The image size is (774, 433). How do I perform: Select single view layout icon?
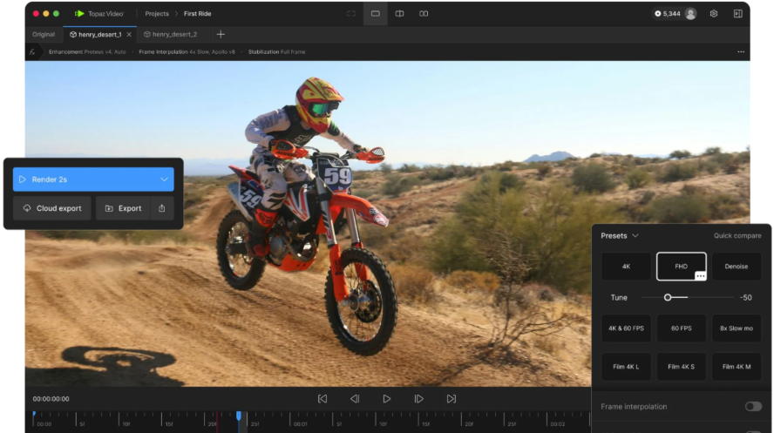point(376,14)
